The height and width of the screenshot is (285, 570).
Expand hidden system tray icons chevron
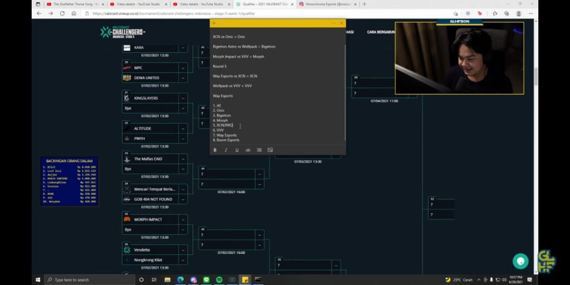[x=478, y=280]
